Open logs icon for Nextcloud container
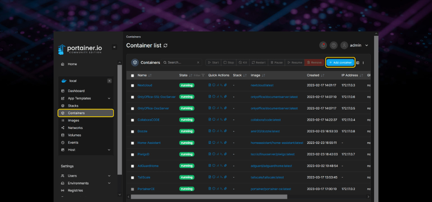This screenshot has width=432, height=202. (210, 85)
